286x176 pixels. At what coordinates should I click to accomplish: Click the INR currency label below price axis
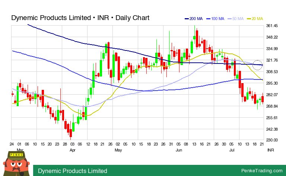click(270, 150)
